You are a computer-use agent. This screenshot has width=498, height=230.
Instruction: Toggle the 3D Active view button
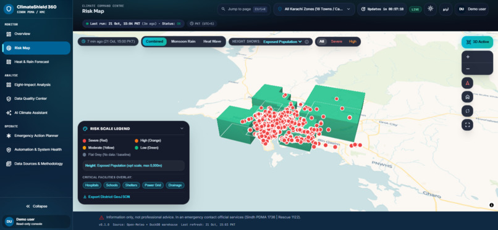coord(477,42)
